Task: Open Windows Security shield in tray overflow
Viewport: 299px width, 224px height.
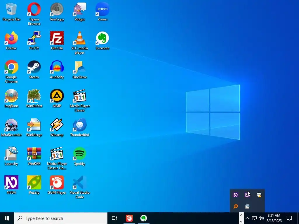Action: click(259, 195)
